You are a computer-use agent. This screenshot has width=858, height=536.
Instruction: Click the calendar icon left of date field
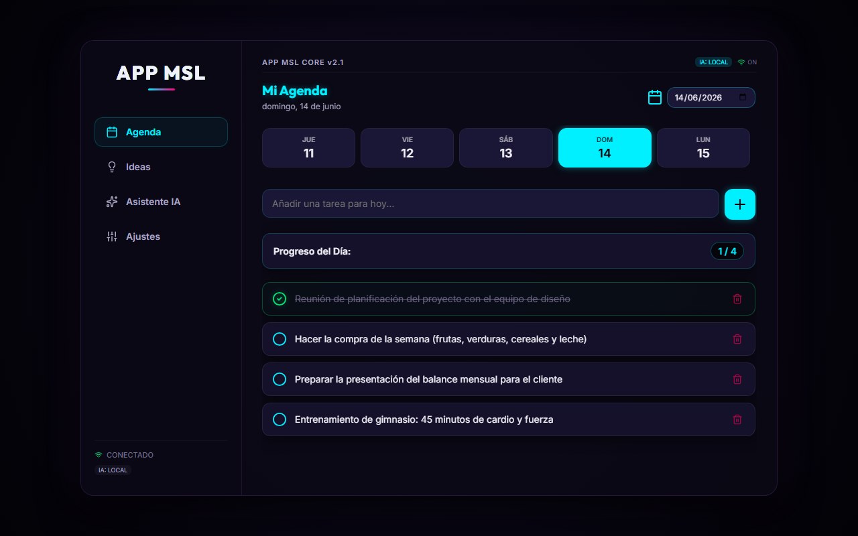(655, 97)
